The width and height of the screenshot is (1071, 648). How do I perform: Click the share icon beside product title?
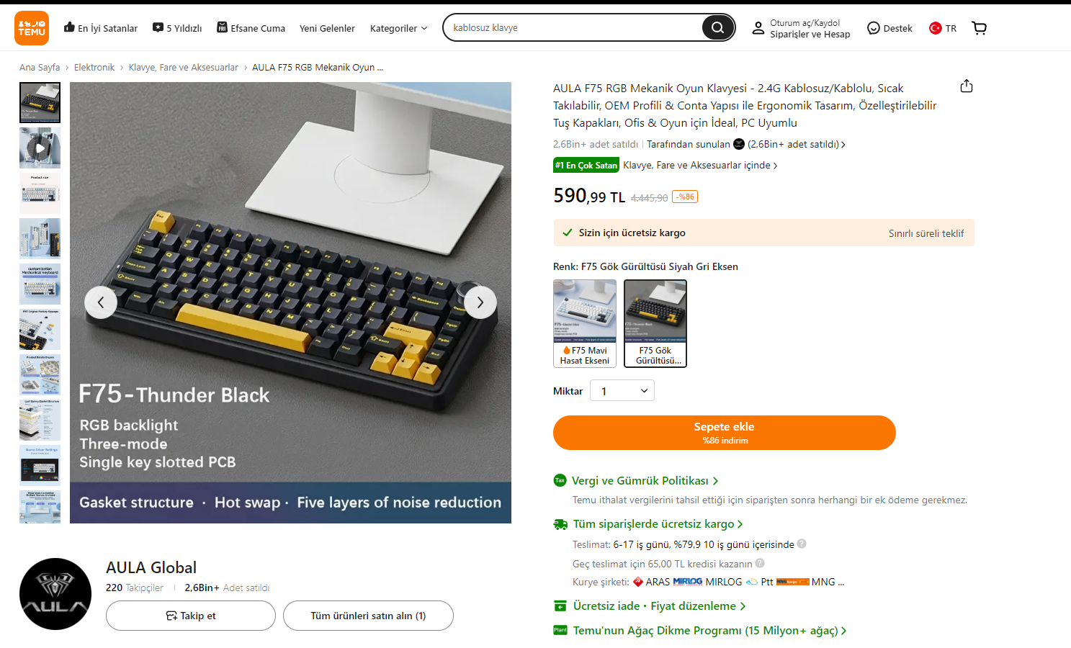(967, 86)
